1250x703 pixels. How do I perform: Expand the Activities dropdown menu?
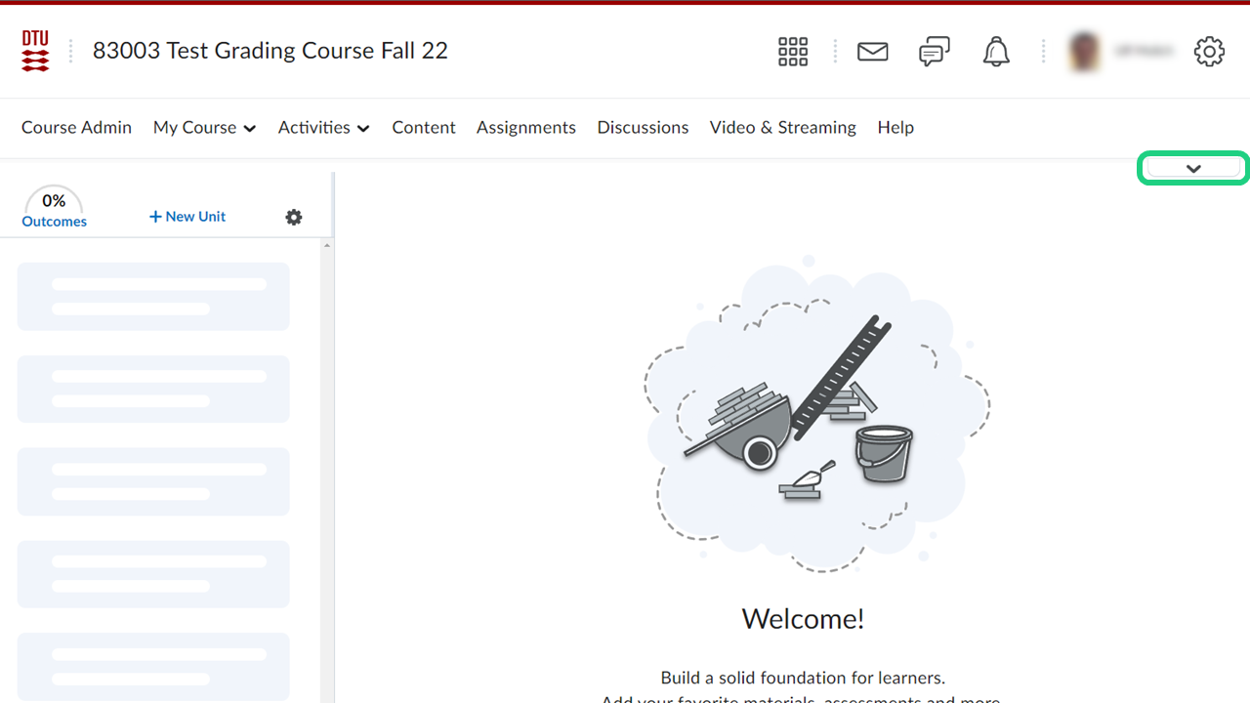pos(323,128)
